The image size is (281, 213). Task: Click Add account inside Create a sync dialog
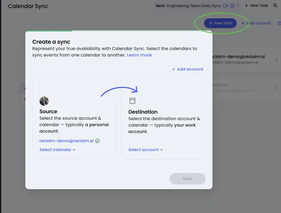point(187,69)
